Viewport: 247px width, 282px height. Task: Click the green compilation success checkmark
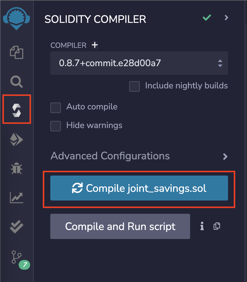207,18
